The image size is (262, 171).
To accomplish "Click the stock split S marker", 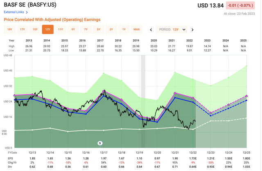I will [x=100, y=143].
